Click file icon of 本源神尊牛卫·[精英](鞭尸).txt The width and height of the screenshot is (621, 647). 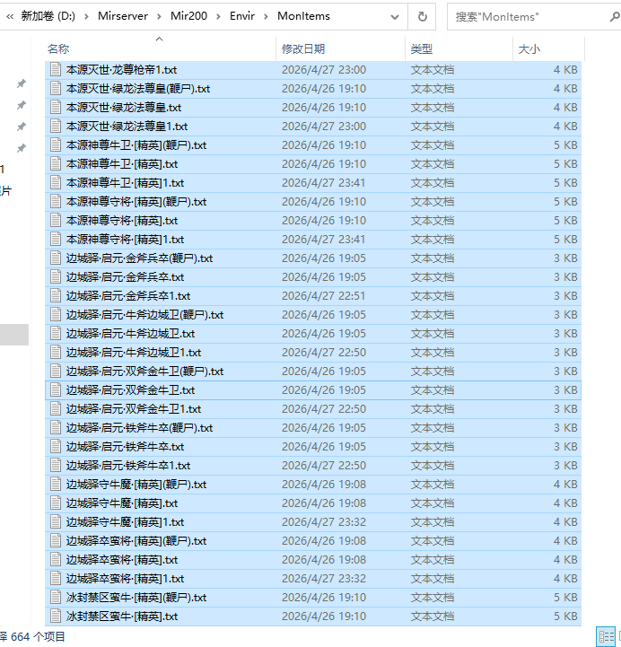pyautogui.click(x=56, y=144)
